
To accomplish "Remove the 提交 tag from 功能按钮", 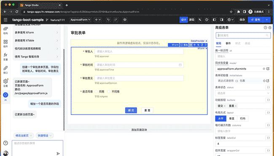I will coord(225,106).
